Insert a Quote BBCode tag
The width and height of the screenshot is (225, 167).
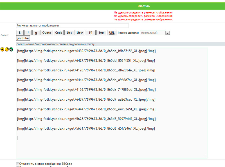47,33
